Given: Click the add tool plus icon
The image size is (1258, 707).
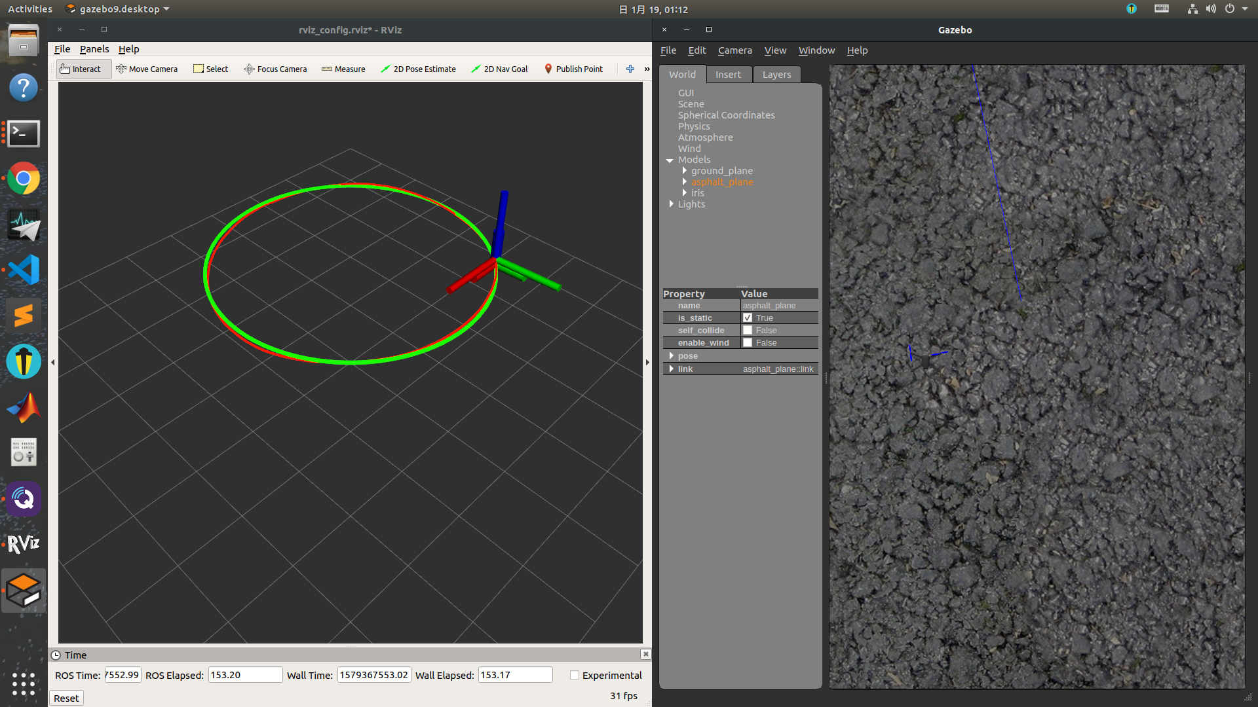Looking at the screenshot, I should click(x=630, y=69).
